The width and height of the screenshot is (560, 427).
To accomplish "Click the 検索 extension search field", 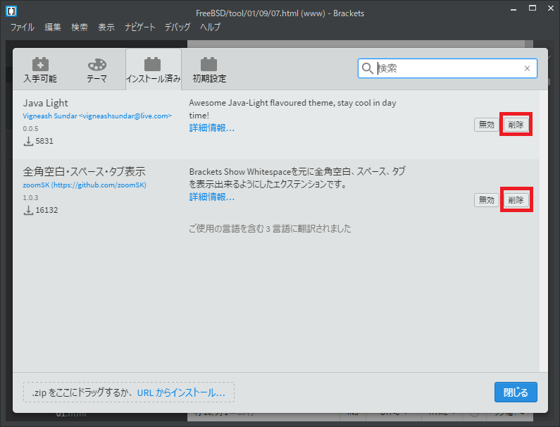I will click(448, 68).
